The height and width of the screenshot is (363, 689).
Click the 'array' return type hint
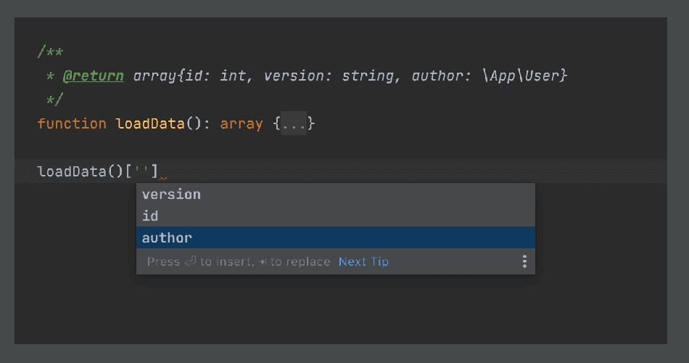241,123
